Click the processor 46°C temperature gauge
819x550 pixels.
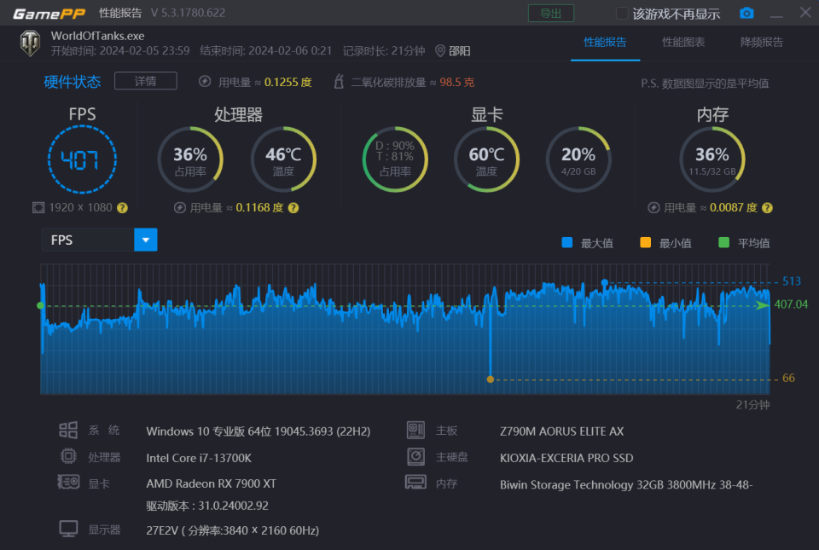pyautogui.click(x=283, y=159)
